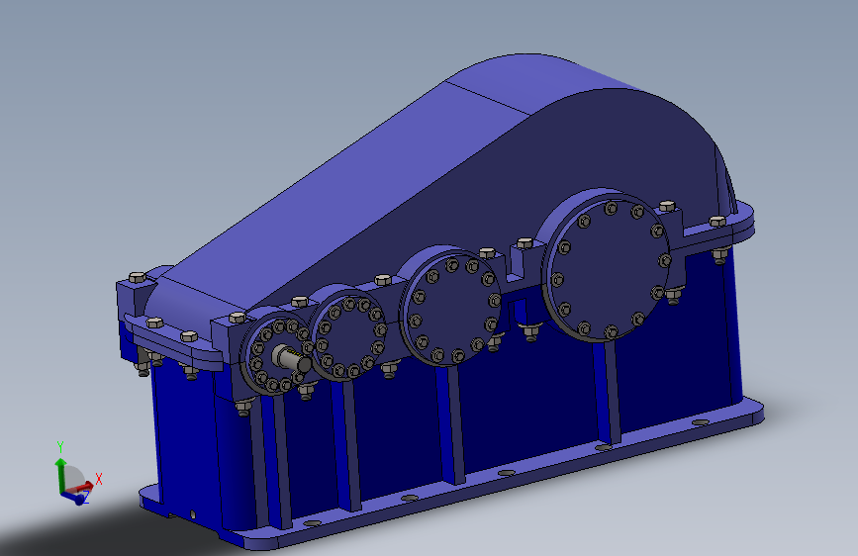Select the second-largest round bearing cover
The height and width of the screenshot is (556, 858).
point(451,310)
